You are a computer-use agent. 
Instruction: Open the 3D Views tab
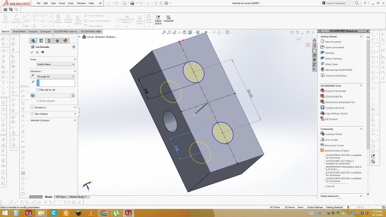[x=61, y=197]
